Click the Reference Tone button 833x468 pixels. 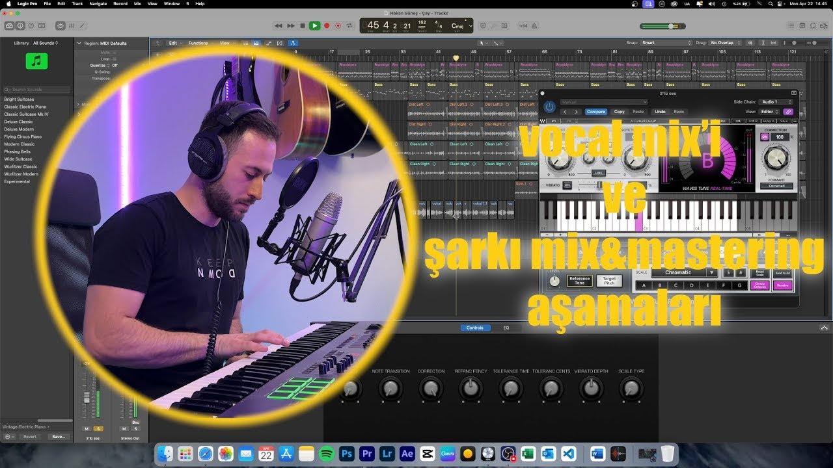pos(579,281)
